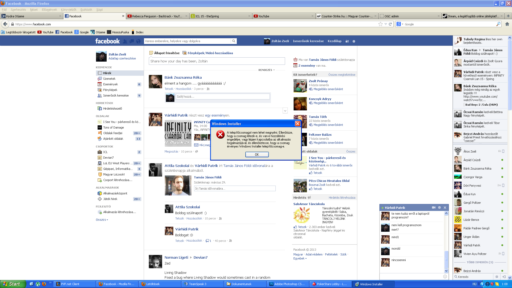
Task: Click the Facebook logo in the blue header
Action: coord(107,41)
